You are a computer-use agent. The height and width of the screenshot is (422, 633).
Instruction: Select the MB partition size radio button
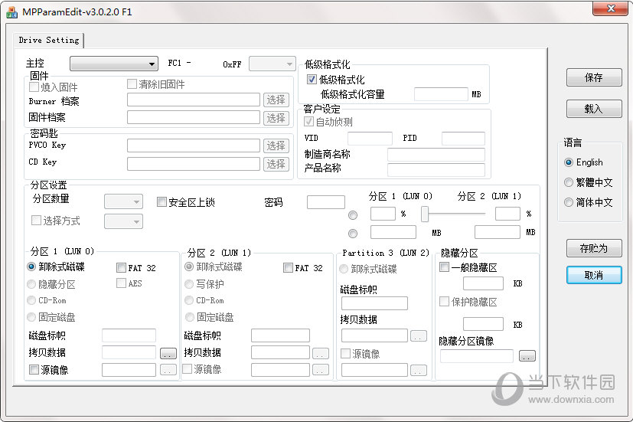[x=353, y=234]
